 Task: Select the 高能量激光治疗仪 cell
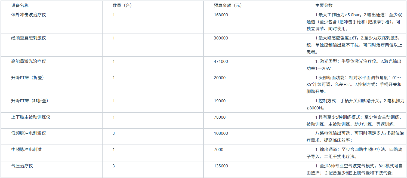29,62
